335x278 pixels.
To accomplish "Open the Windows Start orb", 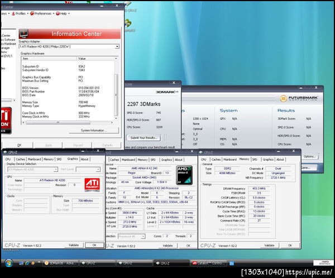I will click(8, 263).
